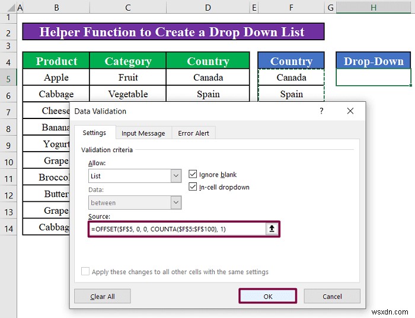Click the Drop-Down header cell
The image size is (415, 318).
(x=373, y=61)
